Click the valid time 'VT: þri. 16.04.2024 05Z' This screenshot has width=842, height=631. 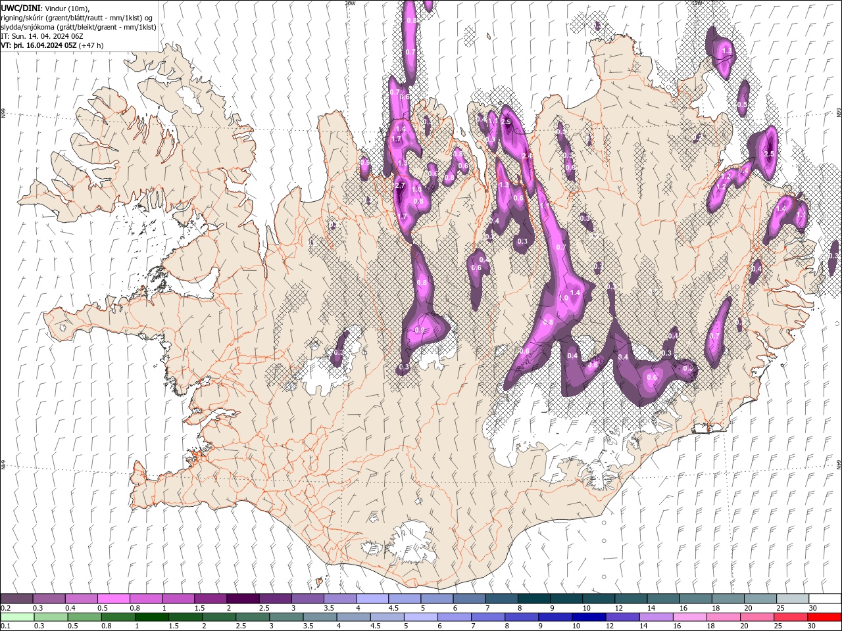(x=39, y=46)
